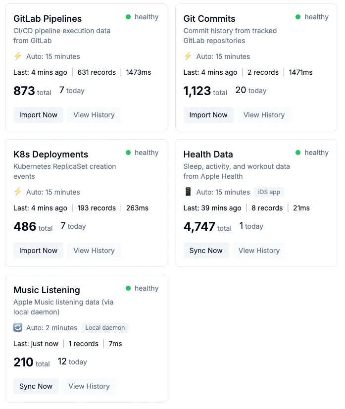Click the green healthy dot for Music Listening

point(128,288)
